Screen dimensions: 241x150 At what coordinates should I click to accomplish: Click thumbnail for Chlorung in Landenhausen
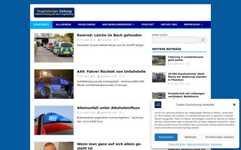159,60
